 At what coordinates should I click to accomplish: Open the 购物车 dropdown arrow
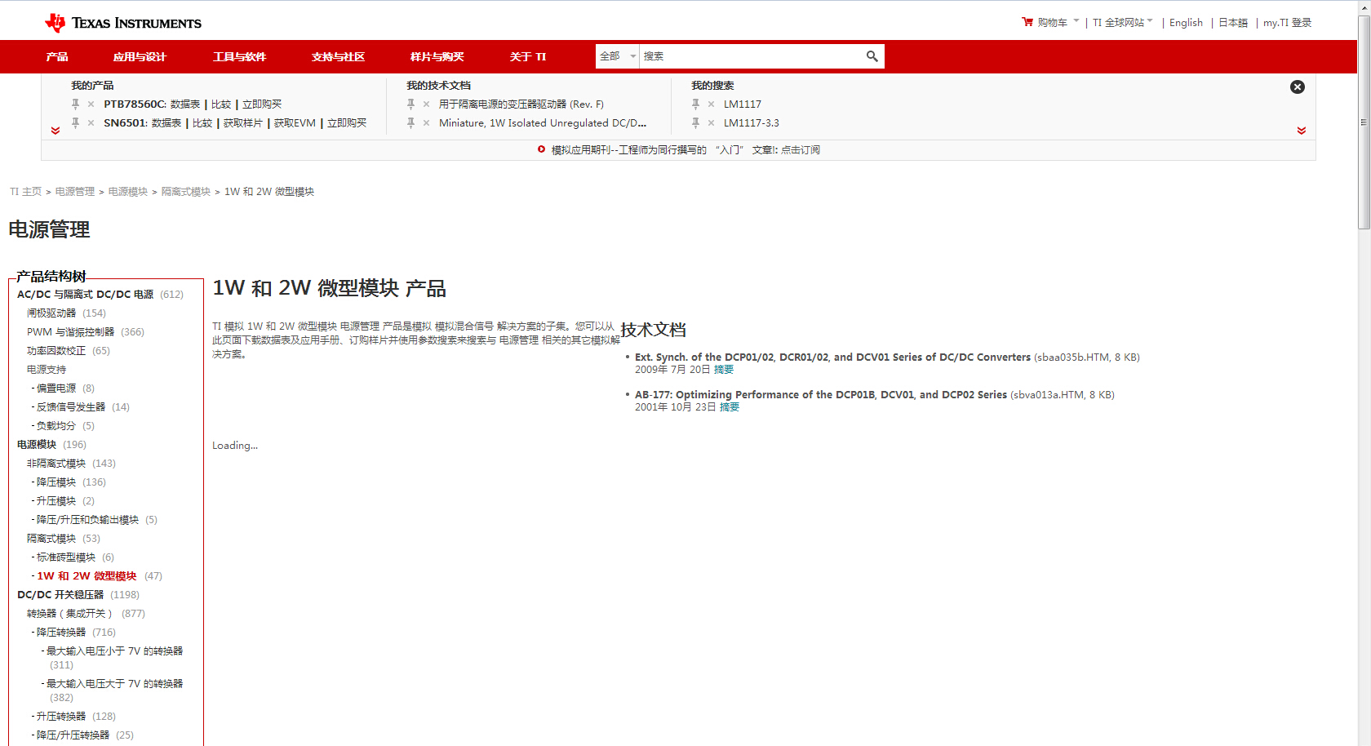[x=1076, y=21]
